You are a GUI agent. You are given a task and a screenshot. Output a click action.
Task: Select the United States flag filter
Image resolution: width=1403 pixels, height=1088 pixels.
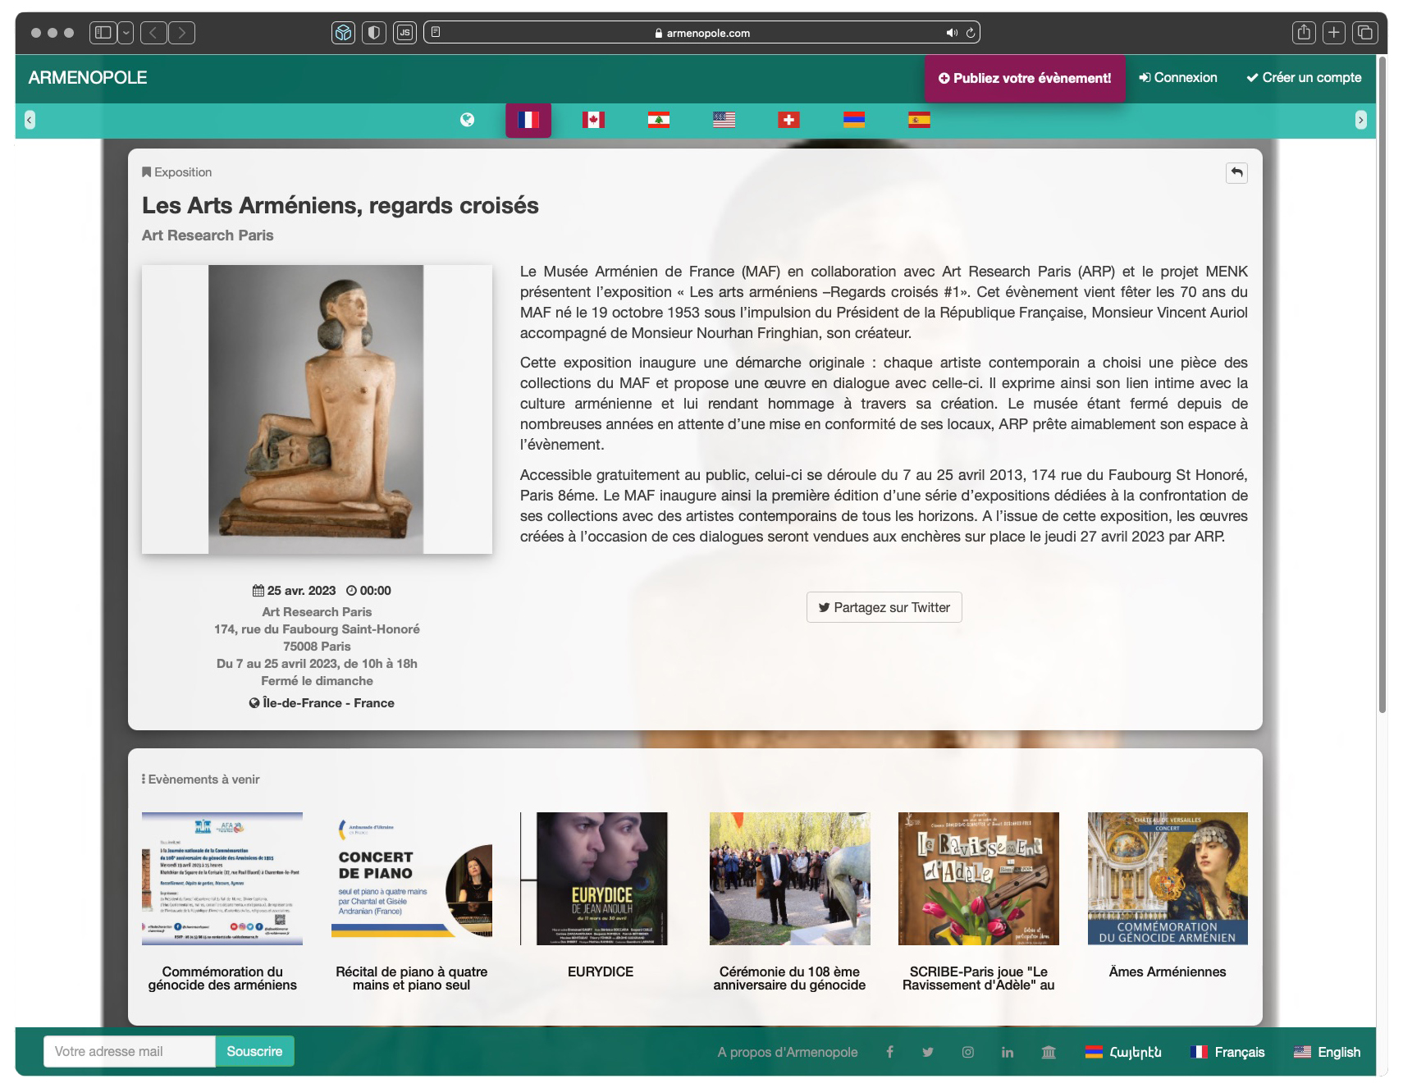tap(724, 120)
